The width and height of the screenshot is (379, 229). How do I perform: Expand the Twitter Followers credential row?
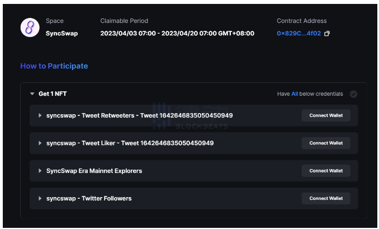pyautogui.click(x=40, y=198)
